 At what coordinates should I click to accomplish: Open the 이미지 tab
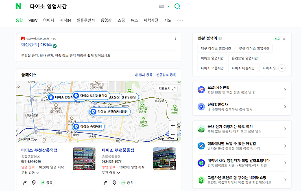point(48,20)
